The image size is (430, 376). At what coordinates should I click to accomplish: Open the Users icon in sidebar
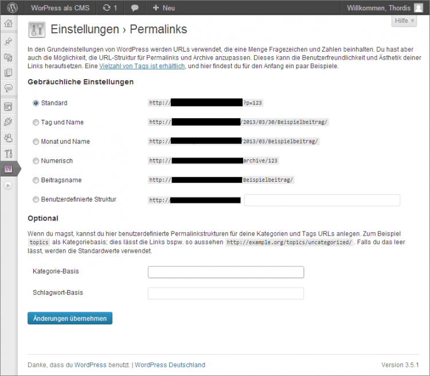[8, 138]
